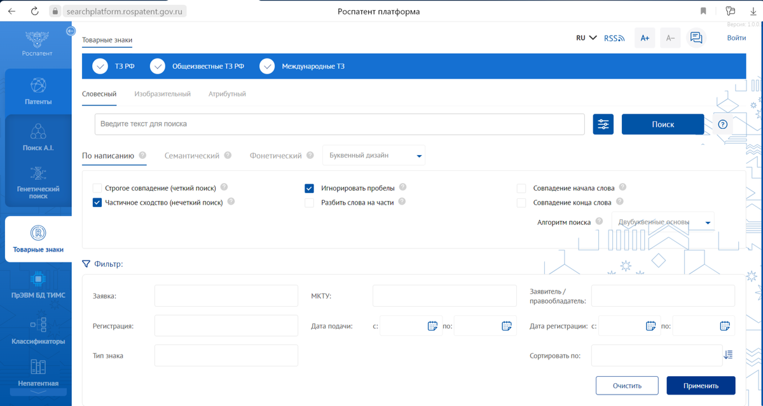Enable Совпадение конца слова checkbox

(x=521, y=203)
